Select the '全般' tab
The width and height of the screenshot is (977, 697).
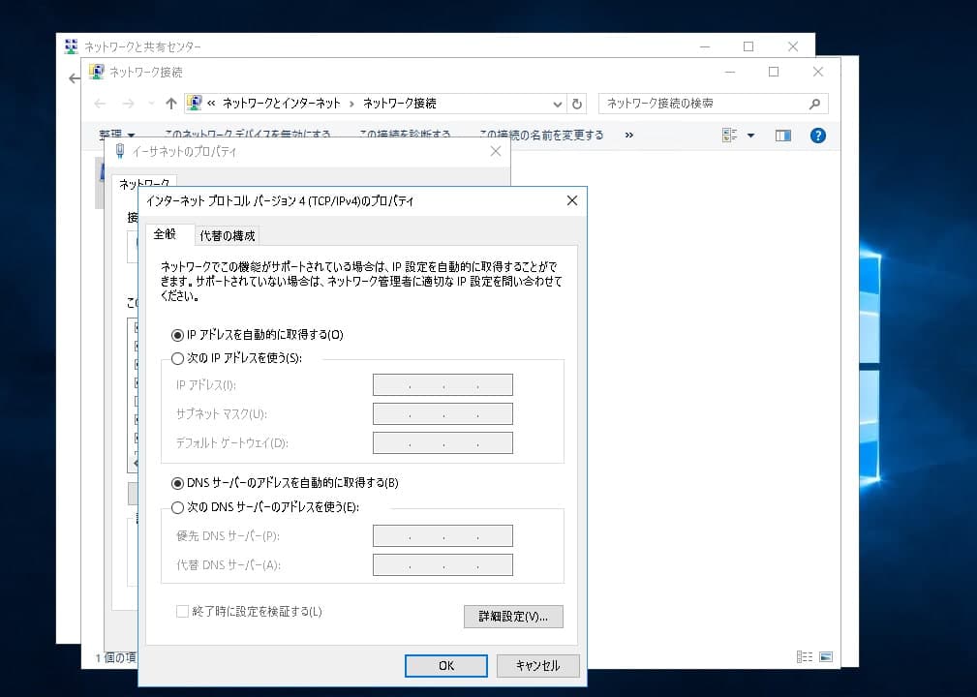(x=165, y=234)
